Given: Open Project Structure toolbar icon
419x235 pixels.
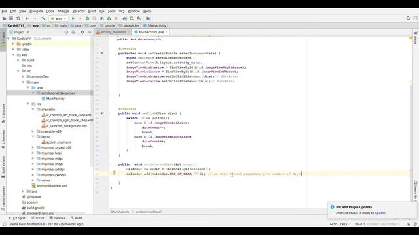Looking at the screenshot, I should tap(148, 18).
